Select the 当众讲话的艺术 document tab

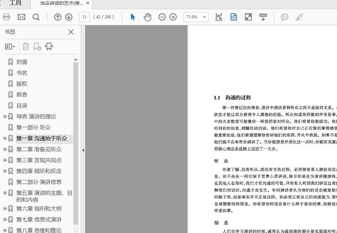pyautogui.click(x=61, y=3)
